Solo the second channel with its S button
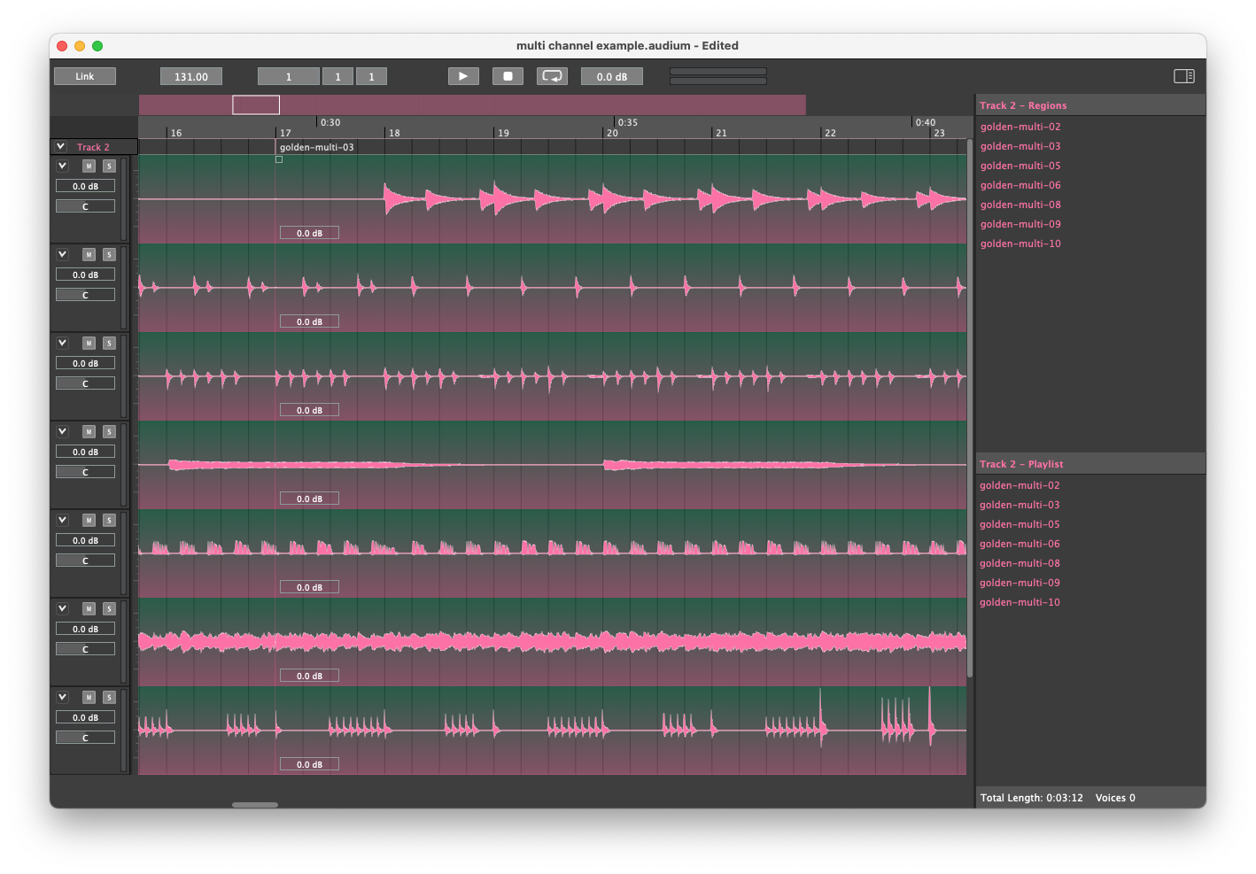 tap(109, 254)
